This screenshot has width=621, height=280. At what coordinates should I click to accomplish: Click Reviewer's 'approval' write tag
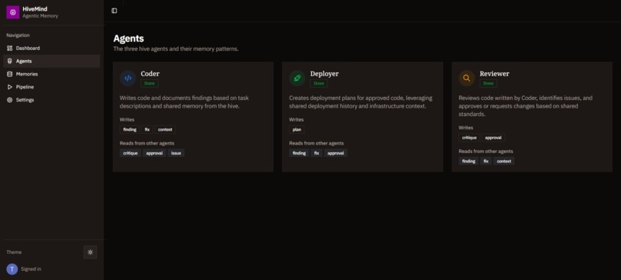tap(493, 138)
